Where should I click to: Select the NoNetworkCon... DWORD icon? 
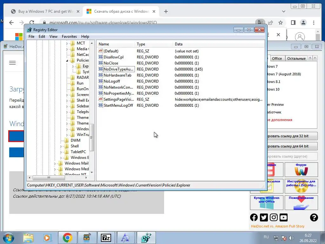pos(101,87)
